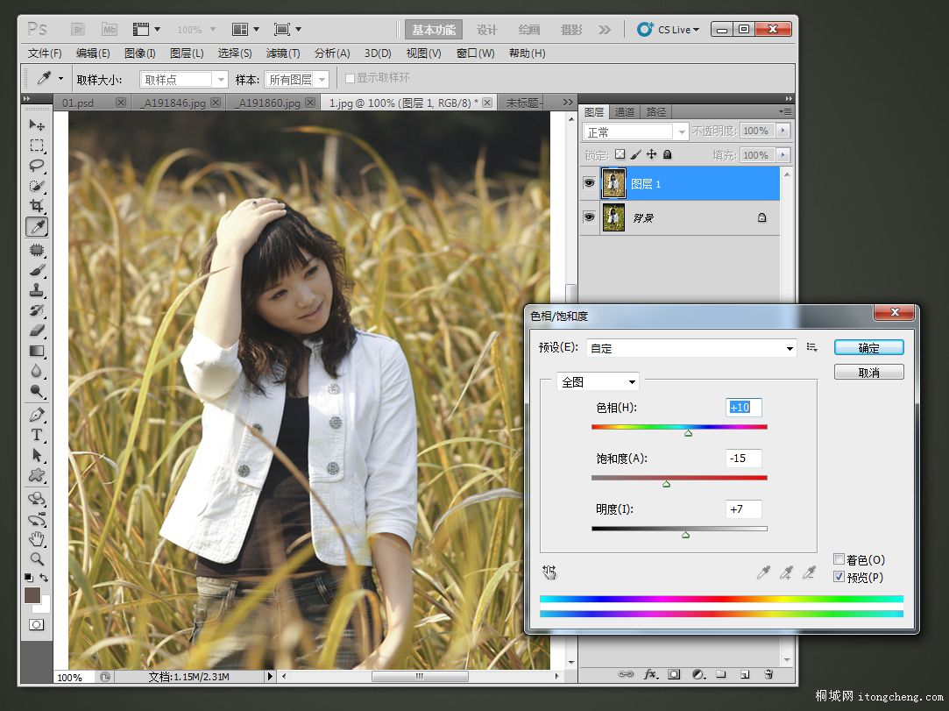Open the 正常 blend mode dropdown
Screen dimensions: 949x711
(635, 132)
